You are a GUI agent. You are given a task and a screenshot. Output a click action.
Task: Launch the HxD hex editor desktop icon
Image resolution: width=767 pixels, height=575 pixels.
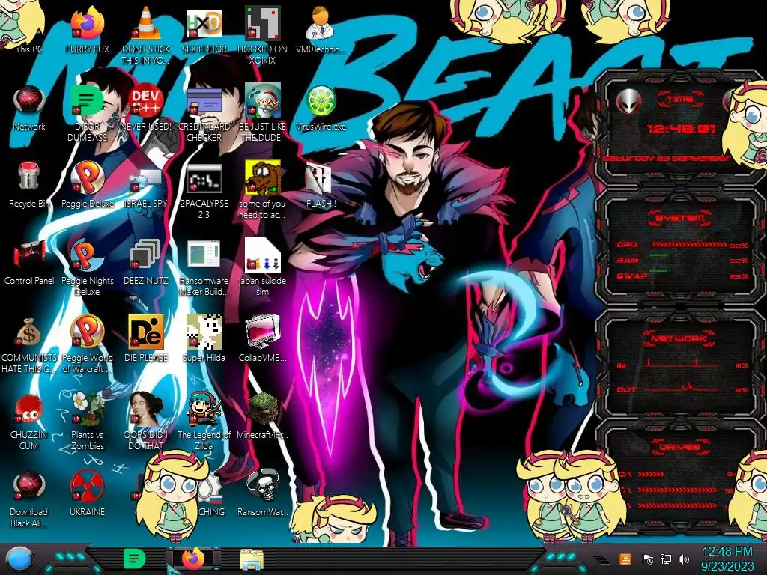[204, 23]
